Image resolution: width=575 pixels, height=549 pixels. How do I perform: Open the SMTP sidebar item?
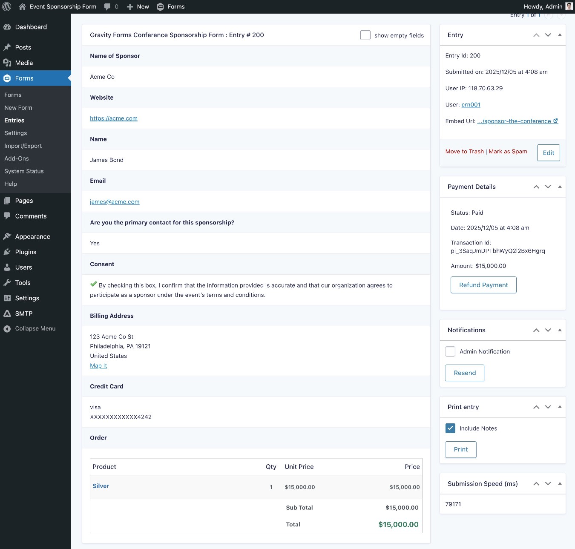pos(23,313)
